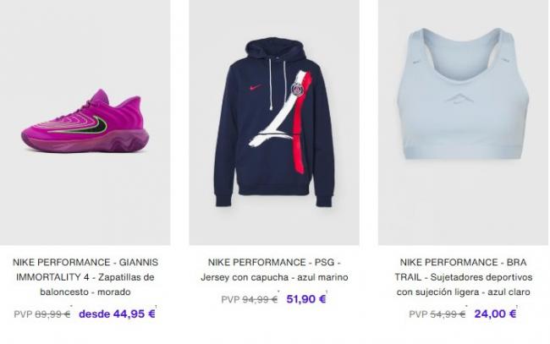Click the 'azul marino' hoodie color text
Screen dimensions: 550x344
pyautogui.click(x=322, y=277)
